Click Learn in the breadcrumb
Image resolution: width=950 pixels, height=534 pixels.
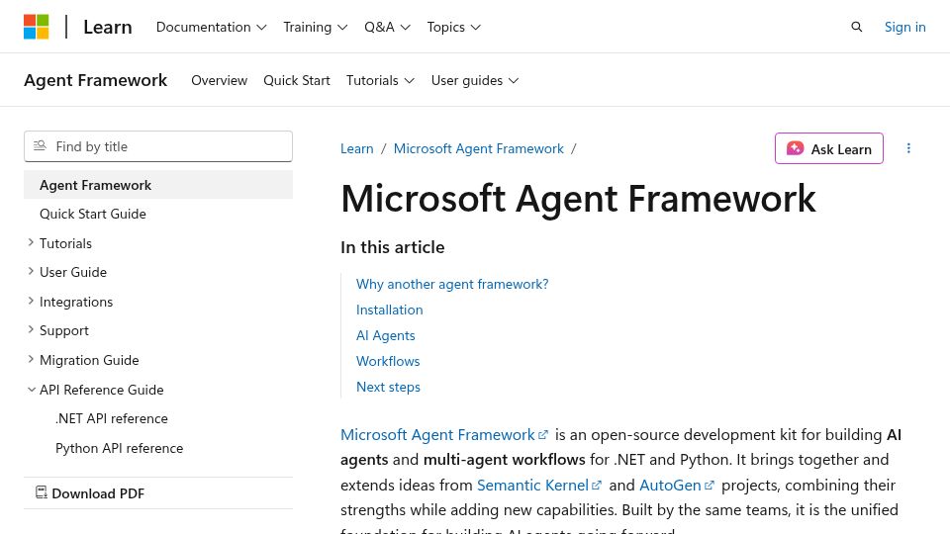(x=357, y=149)
